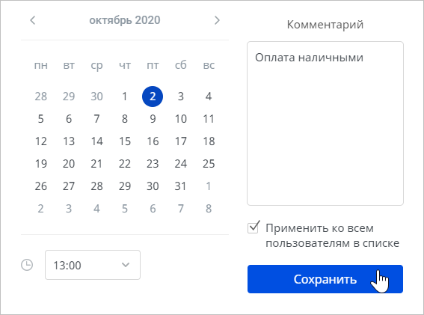Select date 19 on Monday column
The height and width of the screenshot is (315, 424).
(41, 164)
